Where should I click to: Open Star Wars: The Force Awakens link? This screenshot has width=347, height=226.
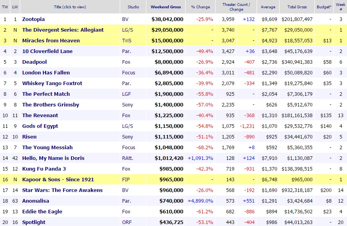[62, 190]
